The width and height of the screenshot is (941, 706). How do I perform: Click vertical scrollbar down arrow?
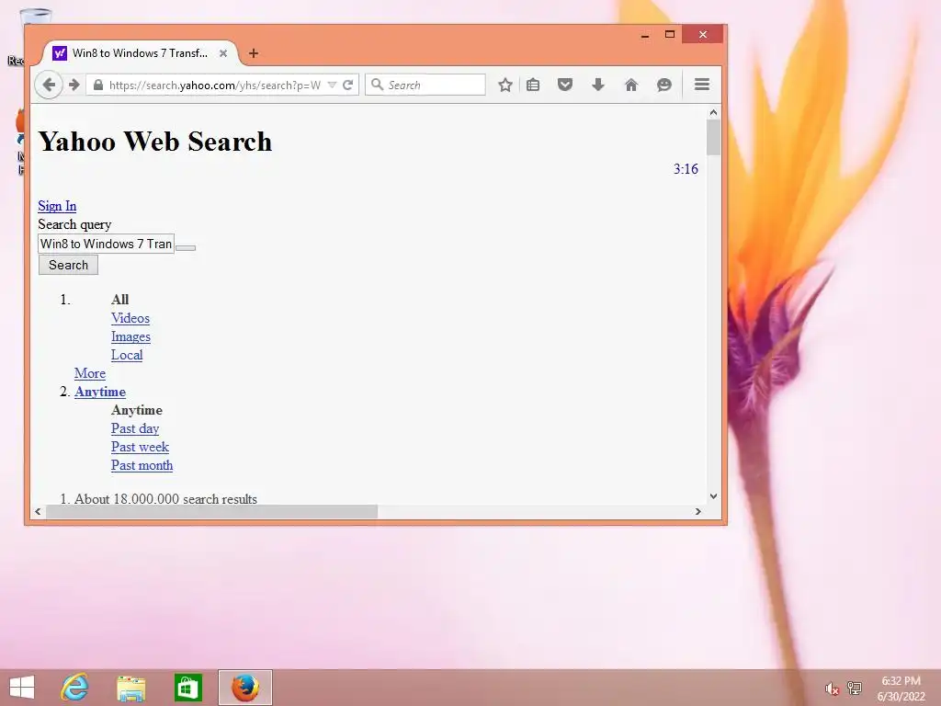[x=713, y=495]
